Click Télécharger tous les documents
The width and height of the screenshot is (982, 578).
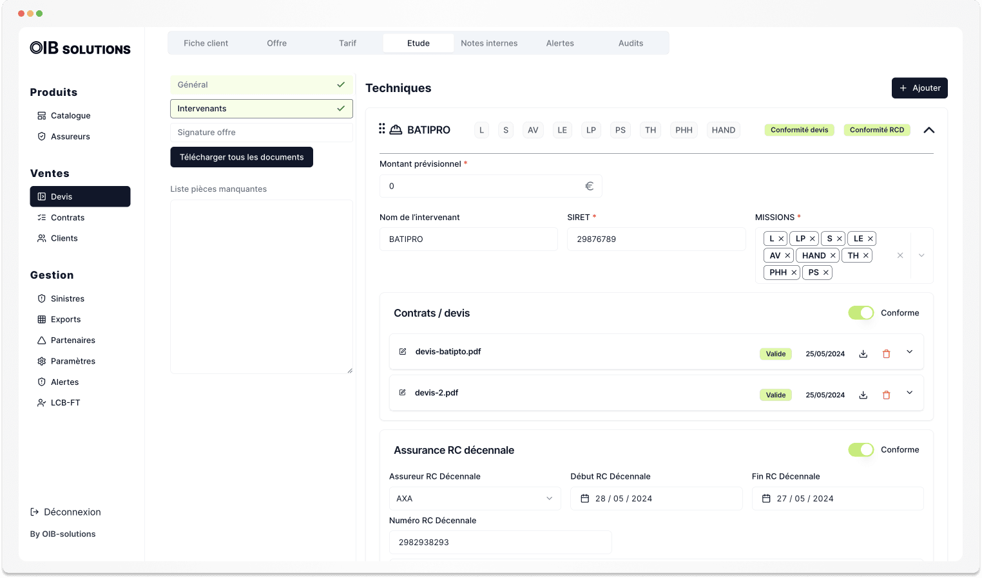[x=242, y=157]
